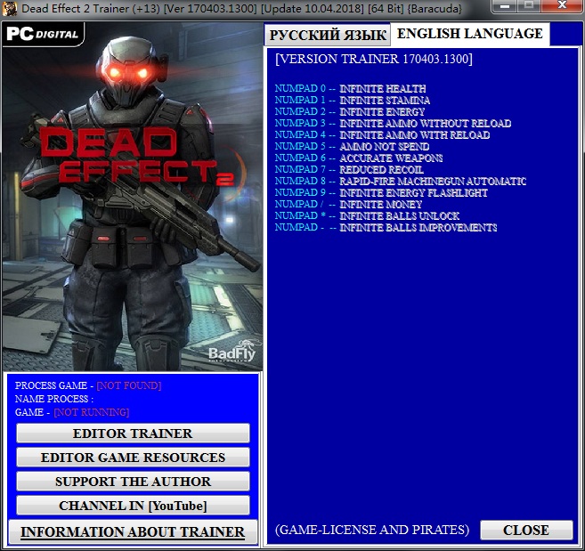Click RAPID-FIRE MACHINEGUN AUTOMATIC line
This screenshot has height=551, width=585.
pyautogui.click(x=401, y=181)
